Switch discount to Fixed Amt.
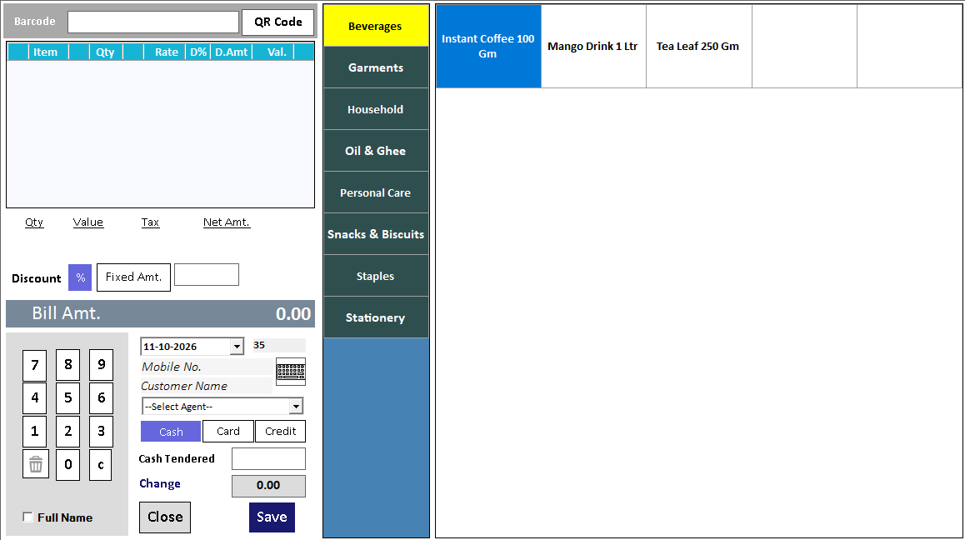This screenshot has height=540, width=965. 133,277
